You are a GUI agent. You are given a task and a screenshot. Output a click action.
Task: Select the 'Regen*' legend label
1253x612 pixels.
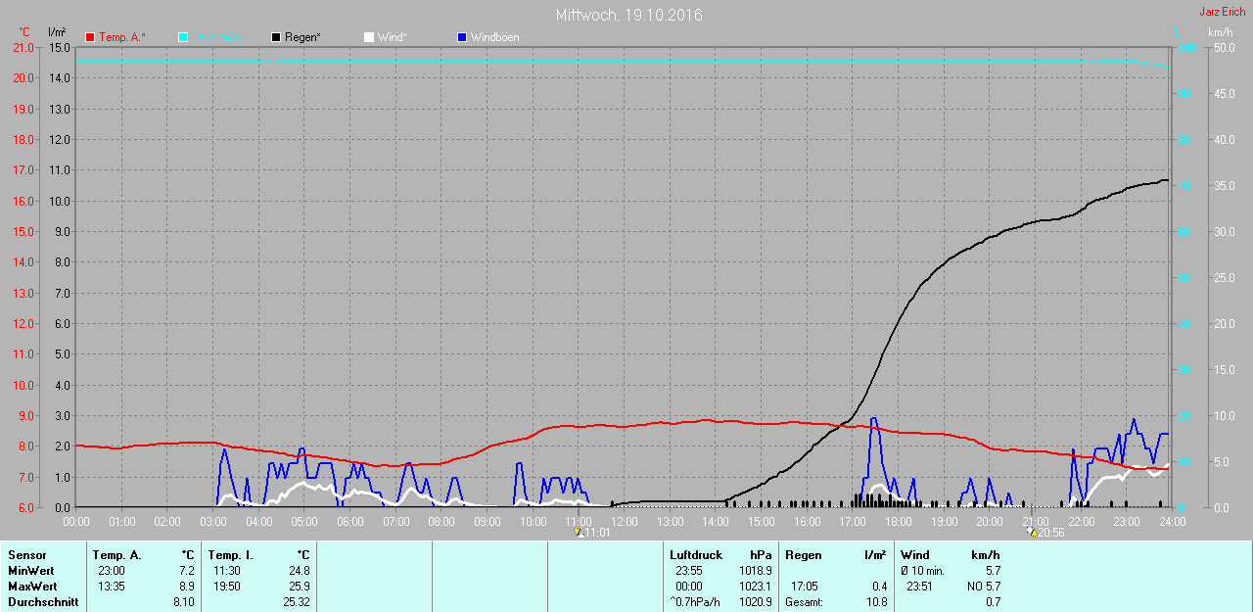coord(303,37)
